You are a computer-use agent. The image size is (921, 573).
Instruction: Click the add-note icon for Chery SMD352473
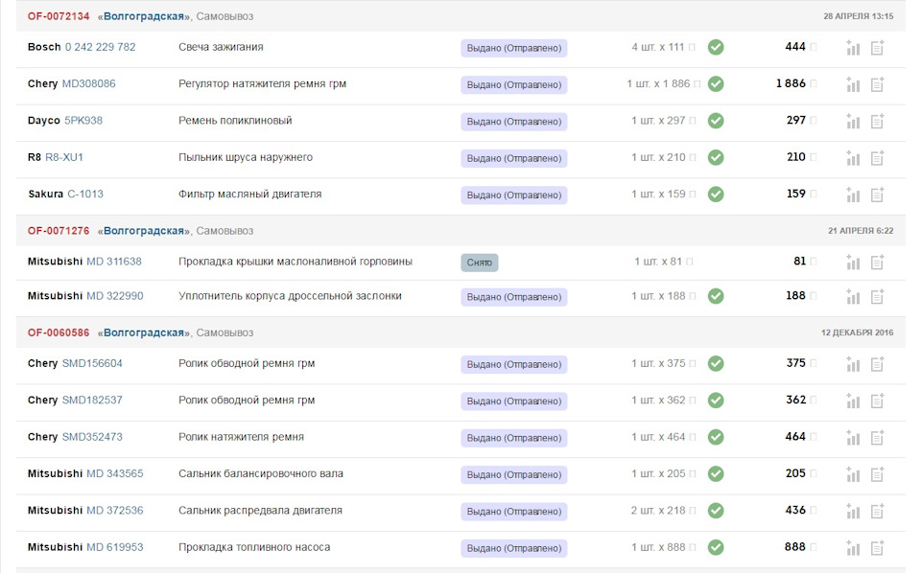[x=877, y=438]
